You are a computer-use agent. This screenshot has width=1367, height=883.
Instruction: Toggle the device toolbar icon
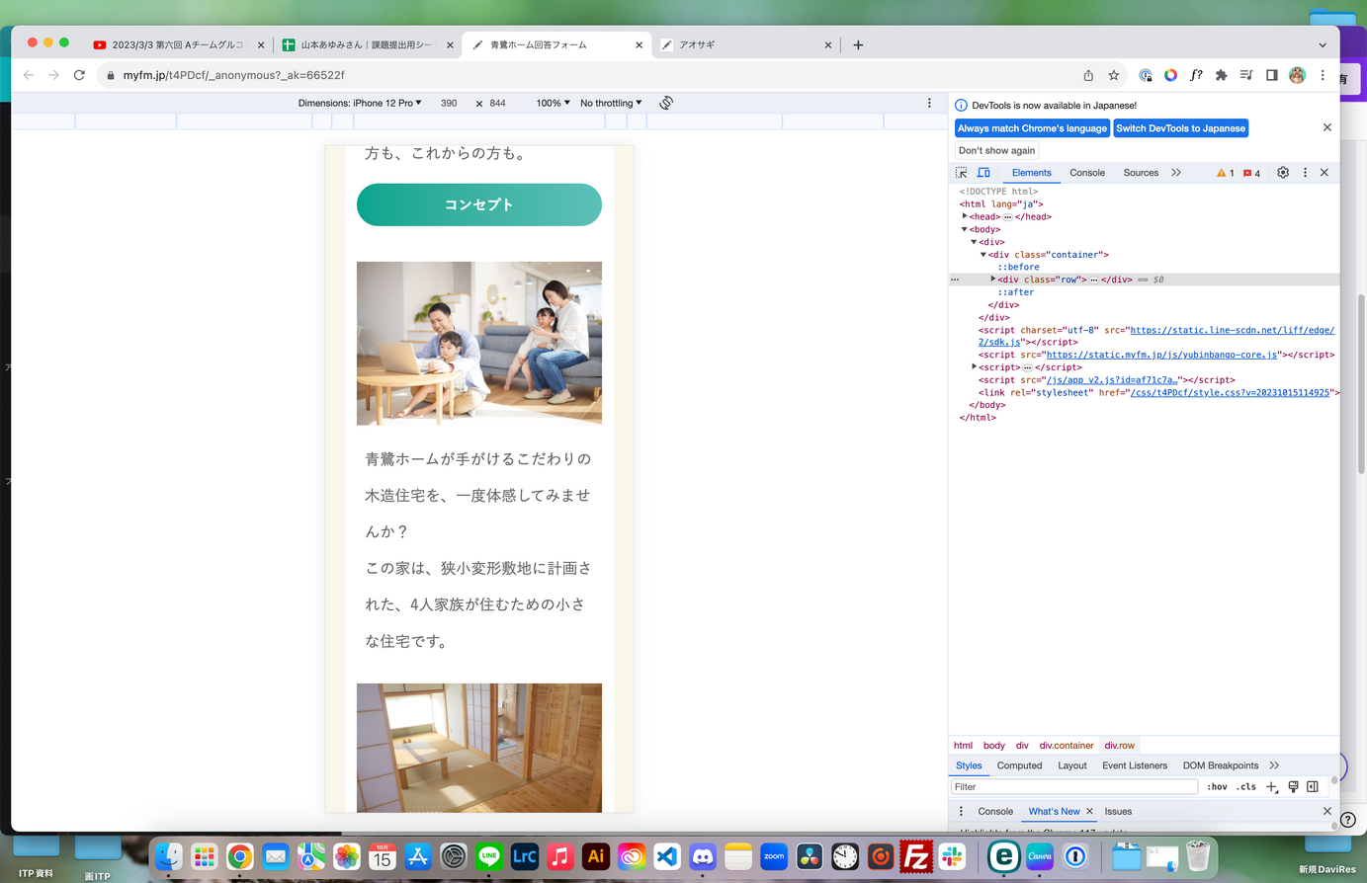coord(983,173)
